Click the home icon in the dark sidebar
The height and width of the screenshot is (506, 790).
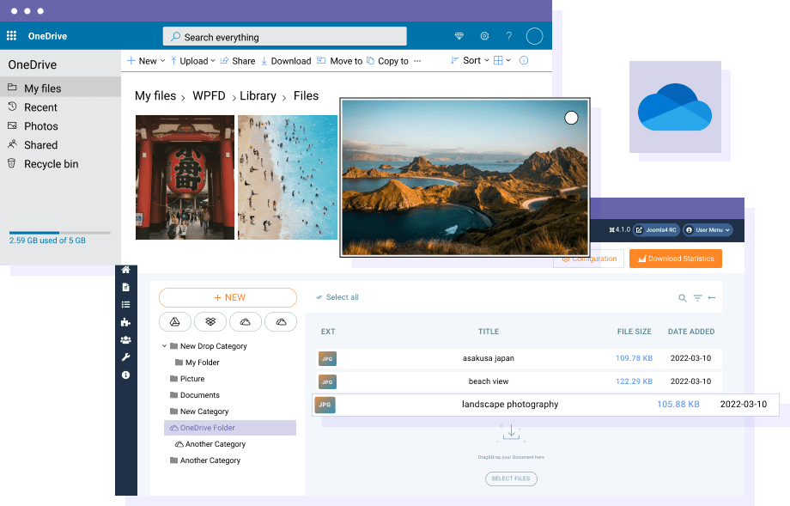pos(126,270)
